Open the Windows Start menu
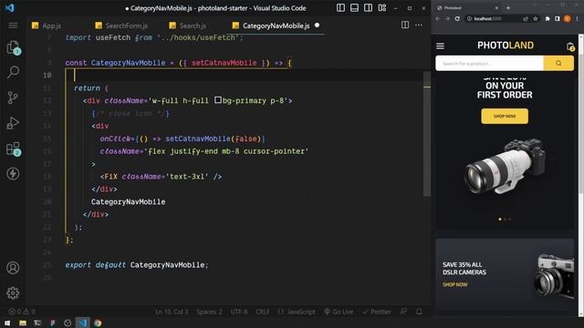 pos(7,323)
